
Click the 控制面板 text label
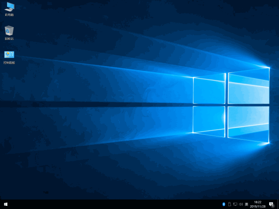pos(9,62)
